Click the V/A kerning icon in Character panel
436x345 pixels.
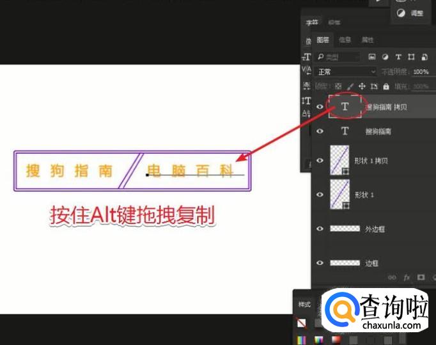point(306,70)
